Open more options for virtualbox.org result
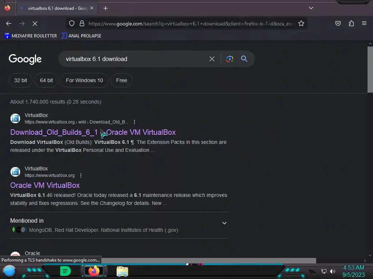Screen dimensions: 373x279 [x=81, y=175]
